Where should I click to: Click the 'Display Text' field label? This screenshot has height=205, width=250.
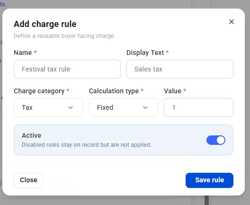[x=145, y=53]
